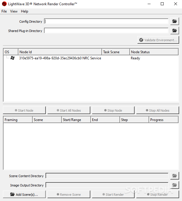Click the OS column header
182x201 pixels.
click(11, 52)
